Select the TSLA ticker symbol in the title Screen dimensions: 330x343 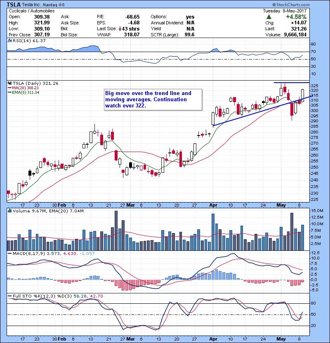(x=14, y=5)
